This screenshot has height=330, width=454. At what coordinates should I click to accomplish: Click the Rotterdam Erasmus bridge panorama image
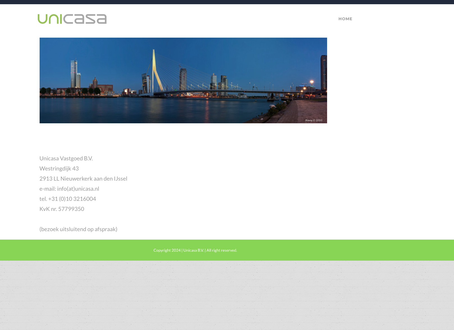click(183, 80)
